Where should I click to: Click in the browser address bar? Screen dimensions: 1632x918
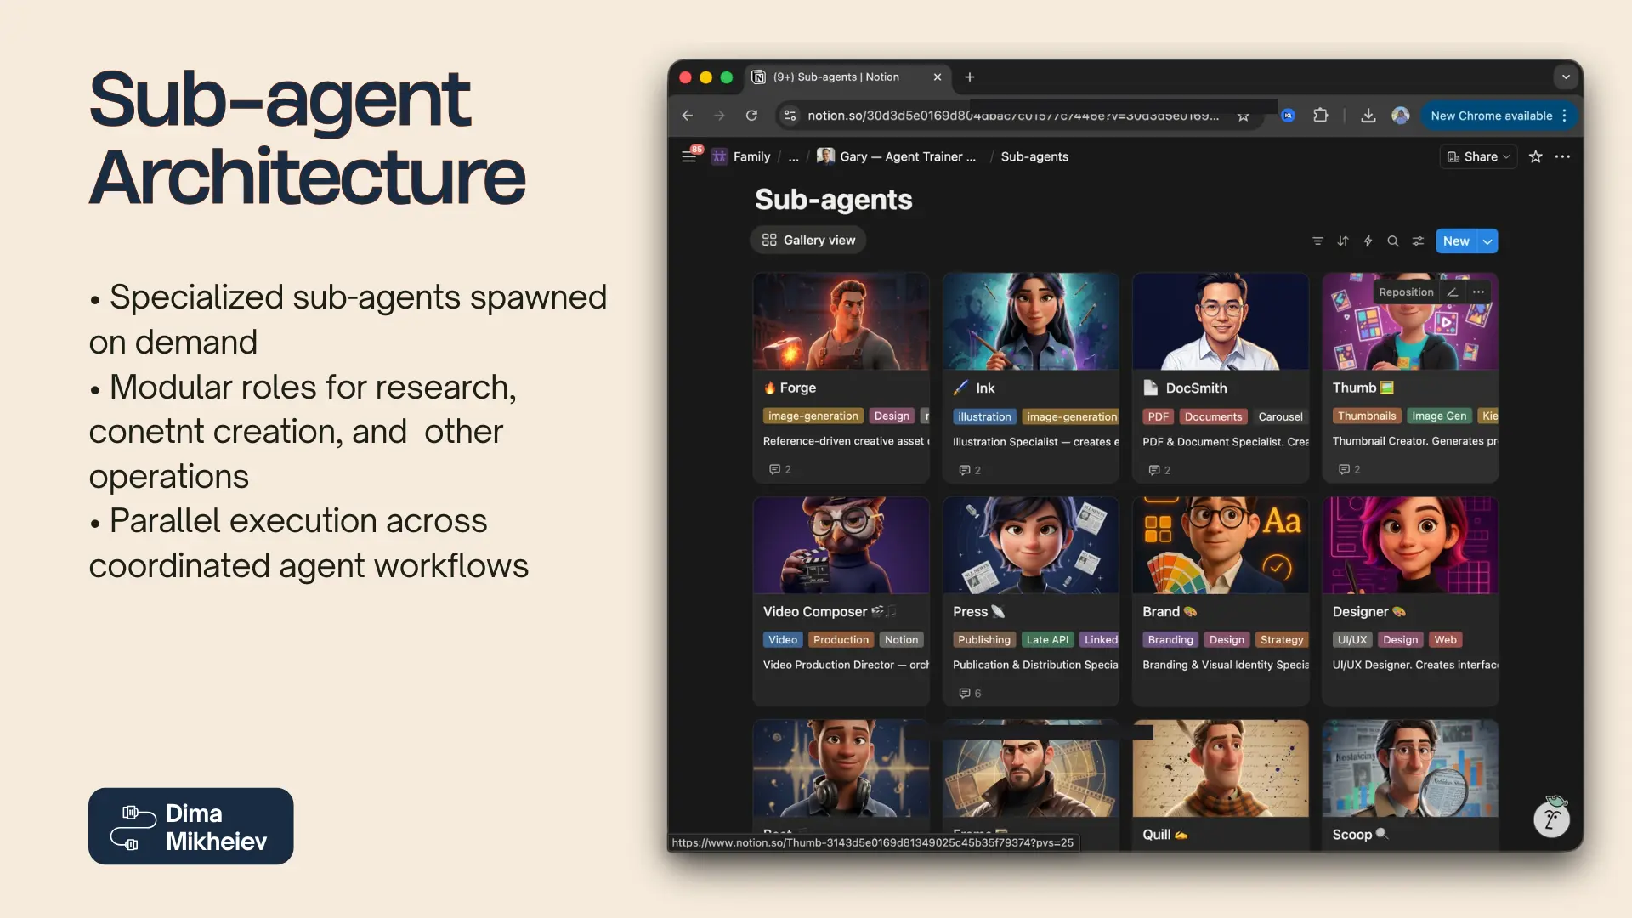[1013, 116]
